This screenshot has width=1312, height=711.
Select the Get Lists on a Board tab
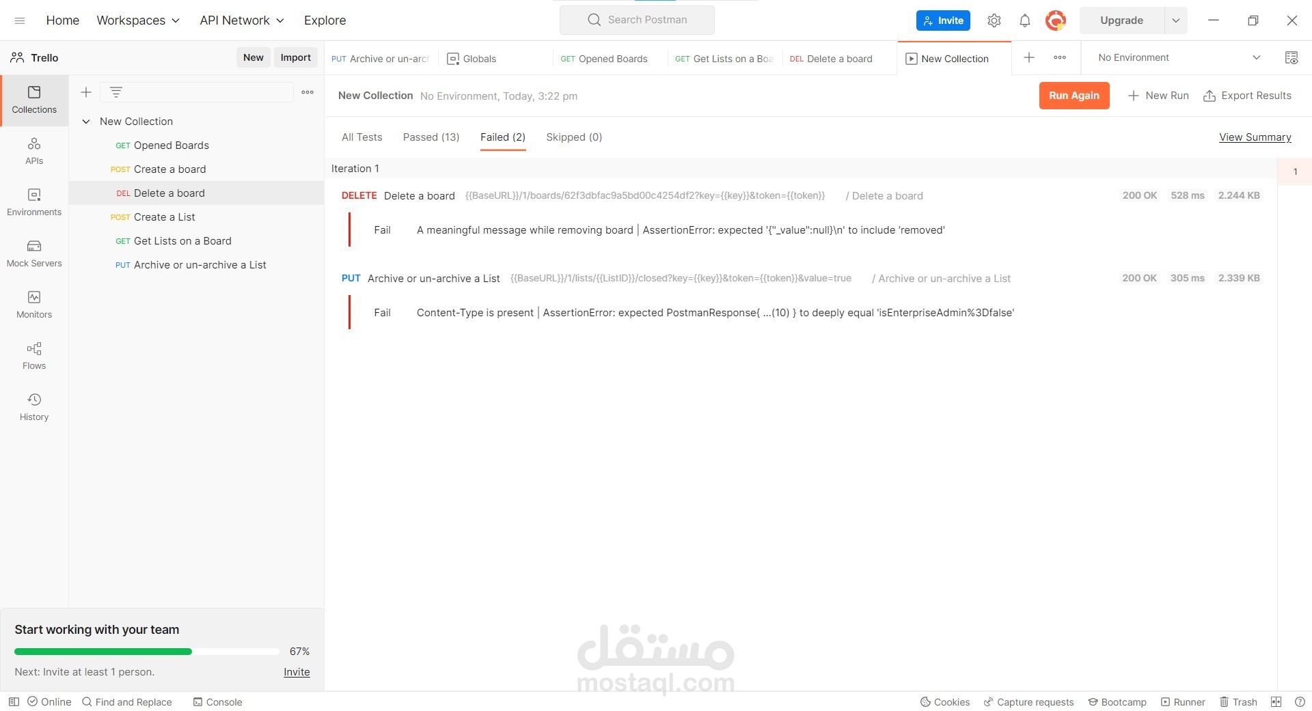pyautogui.click(x=724, y=59)
